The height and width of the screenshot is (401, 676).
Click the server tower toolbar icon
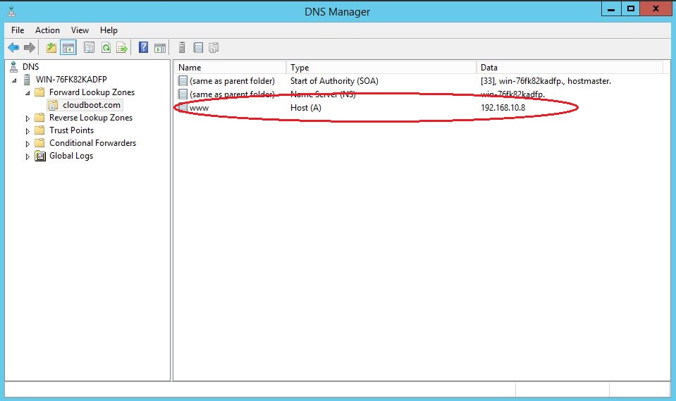point(182,48)
